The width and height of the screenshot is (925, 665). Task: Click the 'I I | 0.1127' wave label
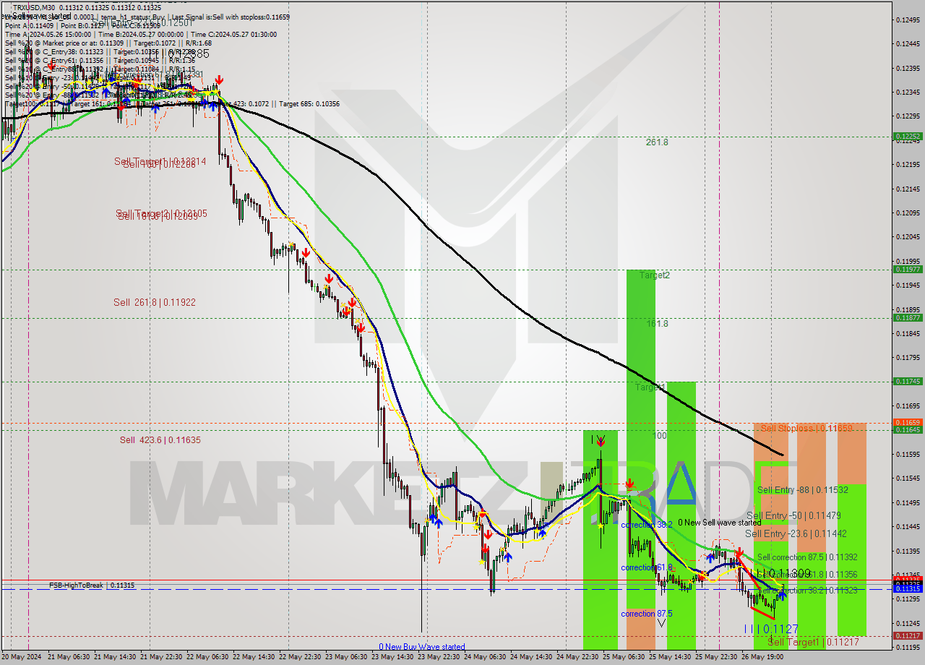[771, 630]
